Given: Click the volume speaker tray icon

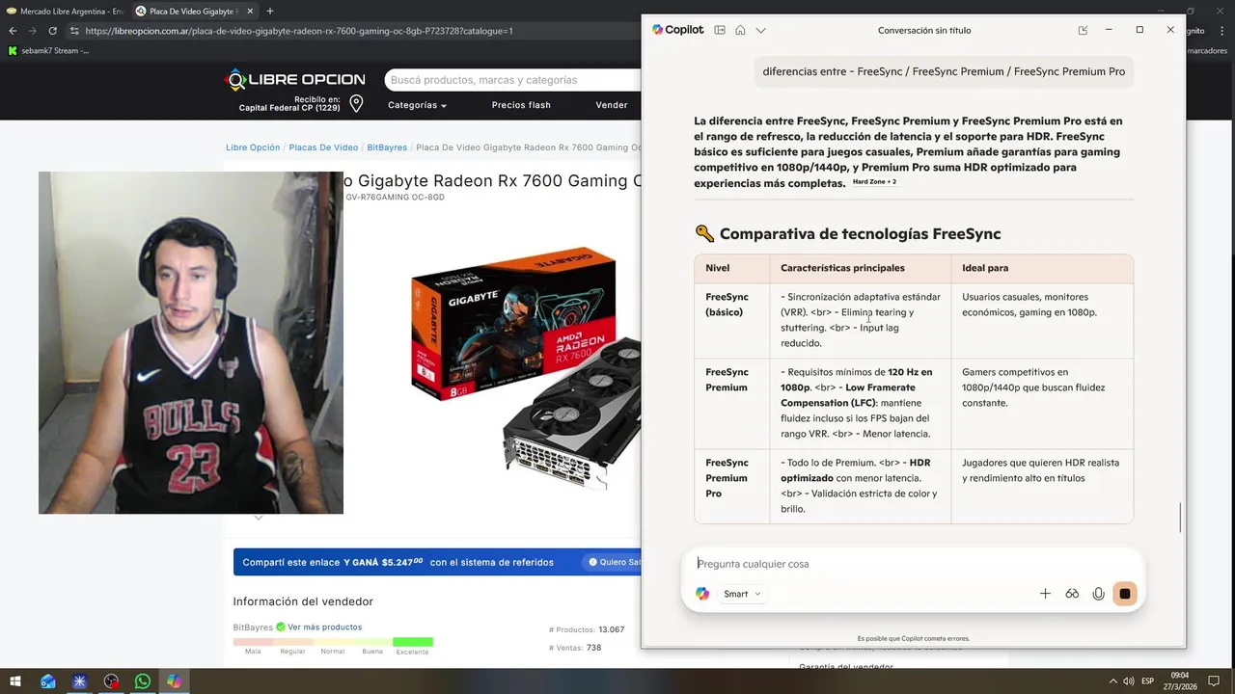Looking at the screenshot, I should (1129, 681).
